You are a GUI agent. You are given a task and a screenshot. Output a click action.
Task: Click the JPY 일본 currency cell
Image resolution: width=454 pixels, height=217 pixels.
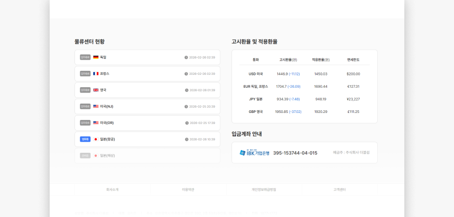coord(256,99)
